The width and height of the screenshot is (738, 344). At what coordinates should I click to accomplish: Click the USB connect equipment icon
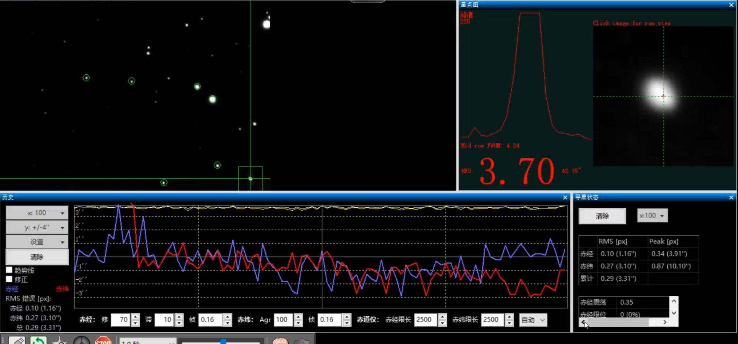click(17, 341)
